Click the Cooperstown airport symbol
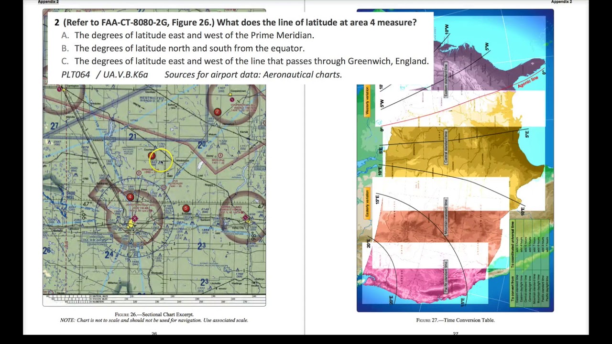612x344 pixels. pyautogui.click(x=231, y=100)
